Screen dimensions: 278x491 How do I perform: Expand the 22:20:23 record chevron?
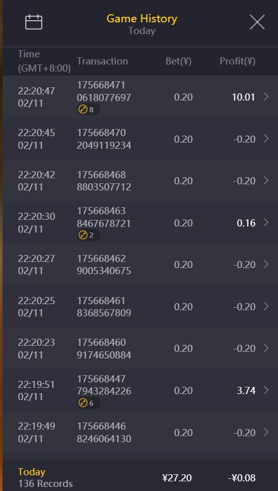tap(266, 348)
